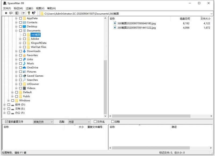The height and width of the screenshot is (156, 215).
Task: Click the Favorites star icon
Action: point(24,55)
